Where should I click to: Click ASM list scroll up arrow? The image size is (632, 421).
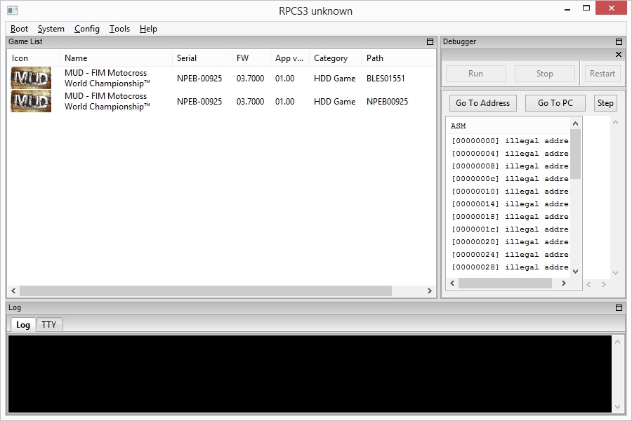tap(576, 123)
